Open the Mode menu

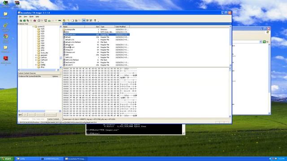pos(31,17)
